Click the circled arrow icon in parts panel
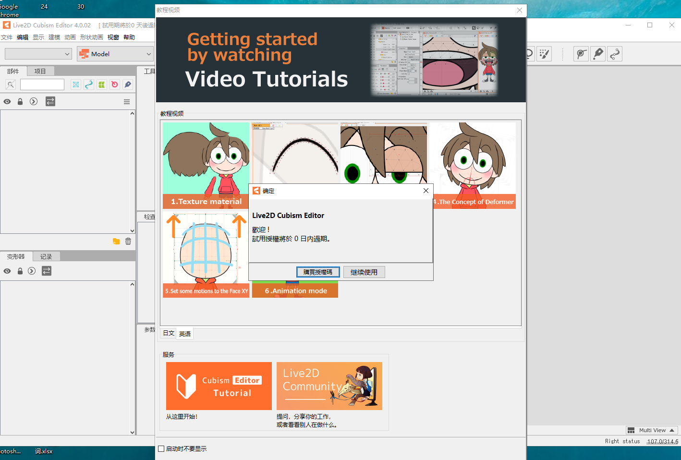The image size is (681, 460). pos(34,101)
